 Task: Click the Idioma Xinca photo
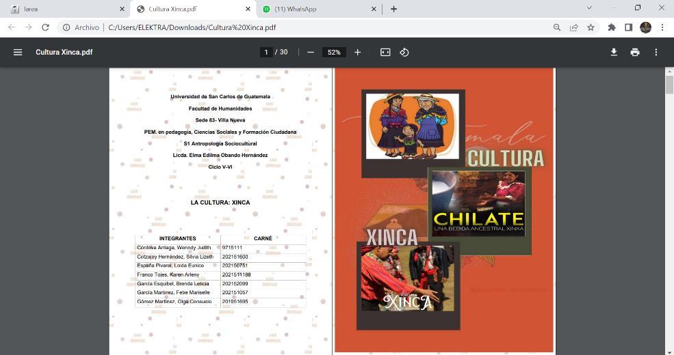tap(408, 279)
